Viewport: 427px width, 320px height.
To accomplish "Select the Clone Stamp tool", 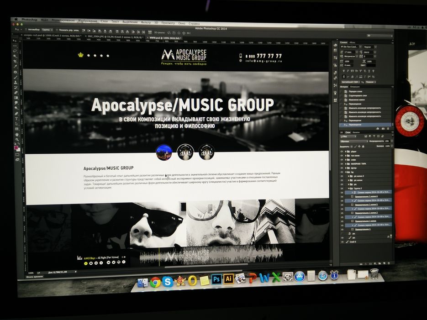I will click(x=16, y=83).
